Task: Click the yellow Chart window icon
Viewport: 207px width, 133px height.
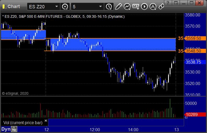Action: (4, 7)
